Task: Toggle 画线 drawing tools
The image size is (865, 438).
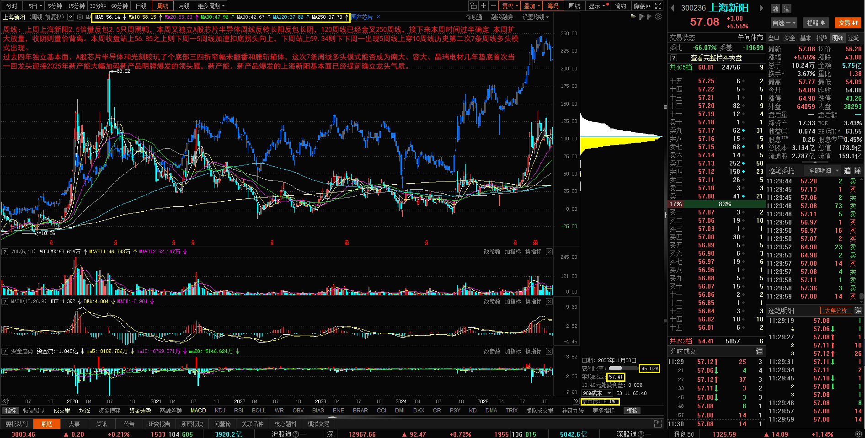Action: [x=574, y=6]
